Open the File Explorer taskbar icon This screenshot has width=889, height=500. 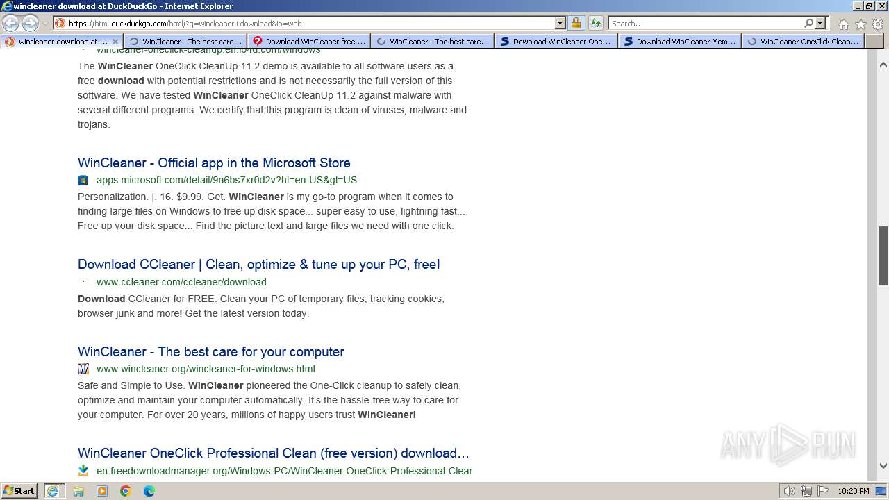click(78, 491)
